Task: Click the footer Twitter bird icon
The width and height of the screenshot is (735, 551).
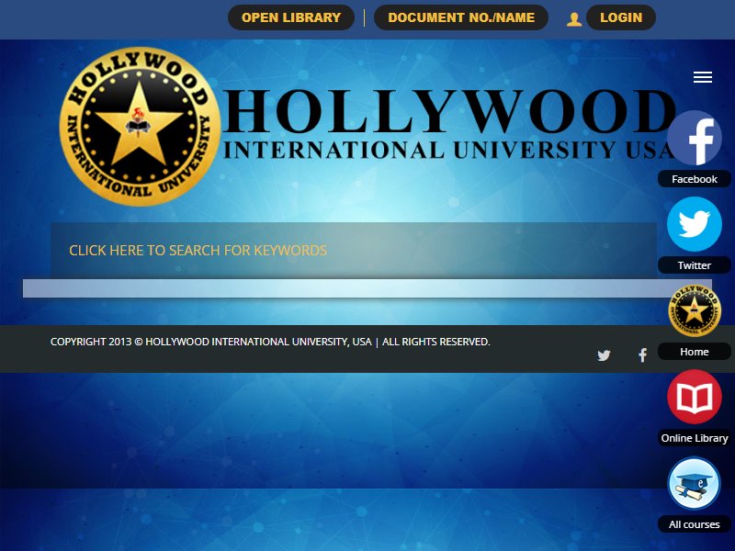Action: coord(604,355)
